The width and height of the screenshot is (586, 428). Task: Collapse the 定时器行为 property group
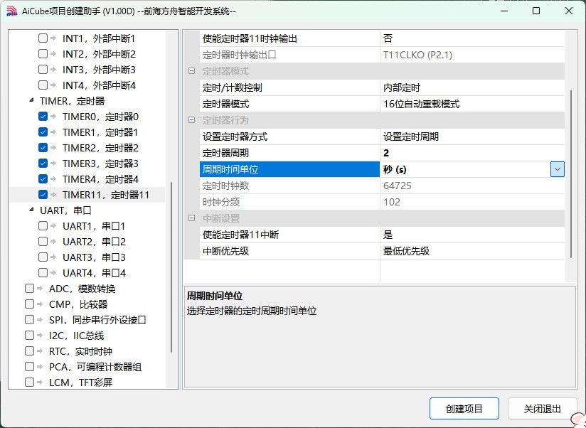192,120
